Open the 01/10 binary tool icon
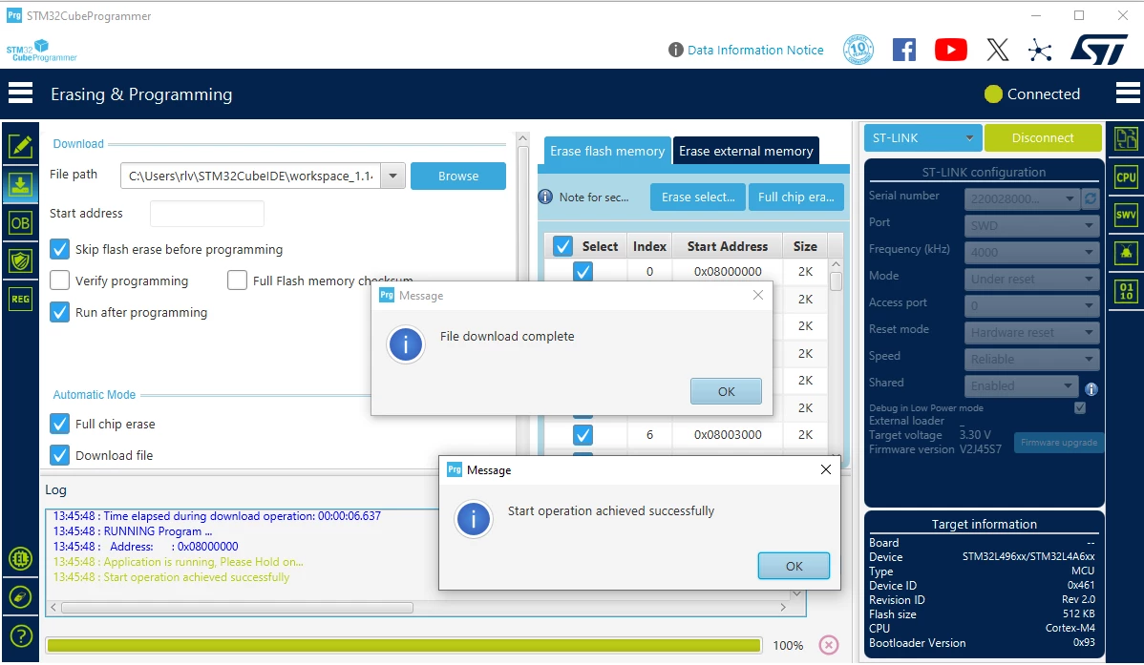 [1126, 291]
